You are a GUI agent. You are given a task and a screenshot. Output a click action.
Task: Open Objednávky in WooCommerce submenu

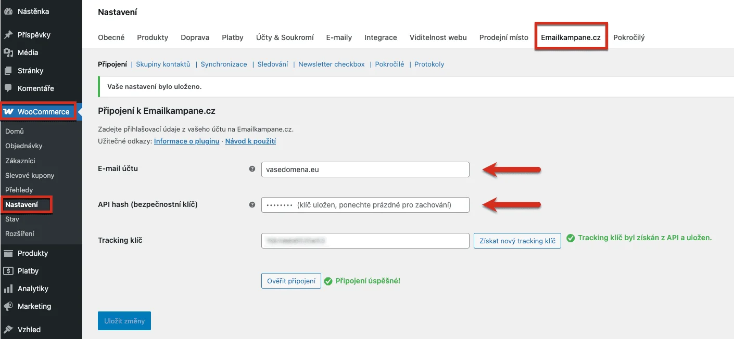pyautogui.click(x=24, y=146)
